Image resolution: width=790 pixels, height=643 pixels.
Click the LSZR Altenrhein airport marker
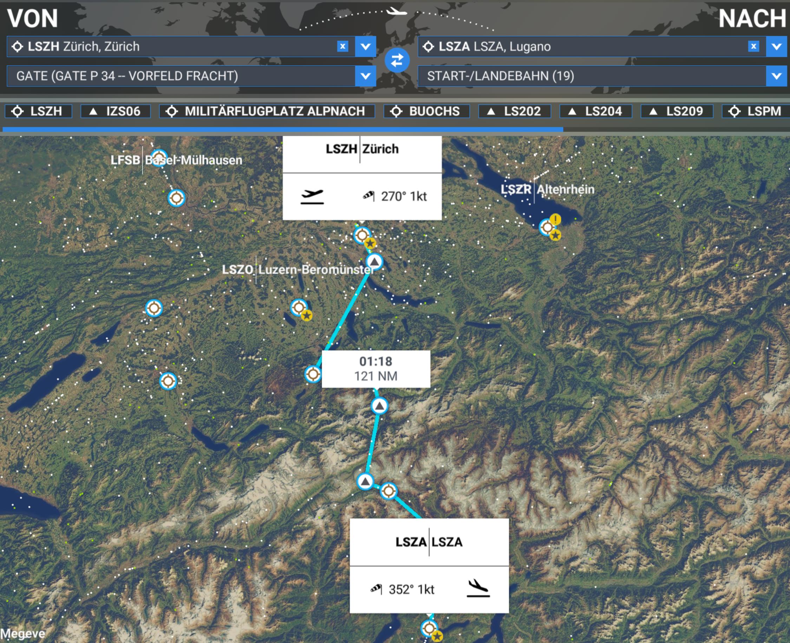click(x=548, y=227)
